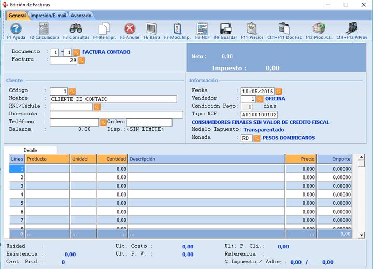Click the Detalle grid scrollbar down arrow
This screenshot has height=269, width=373.
click(362, 235)
